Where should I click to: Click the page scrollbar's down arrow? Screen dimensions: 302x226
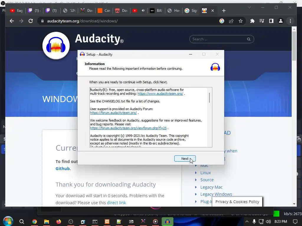(x=294, y=204)
